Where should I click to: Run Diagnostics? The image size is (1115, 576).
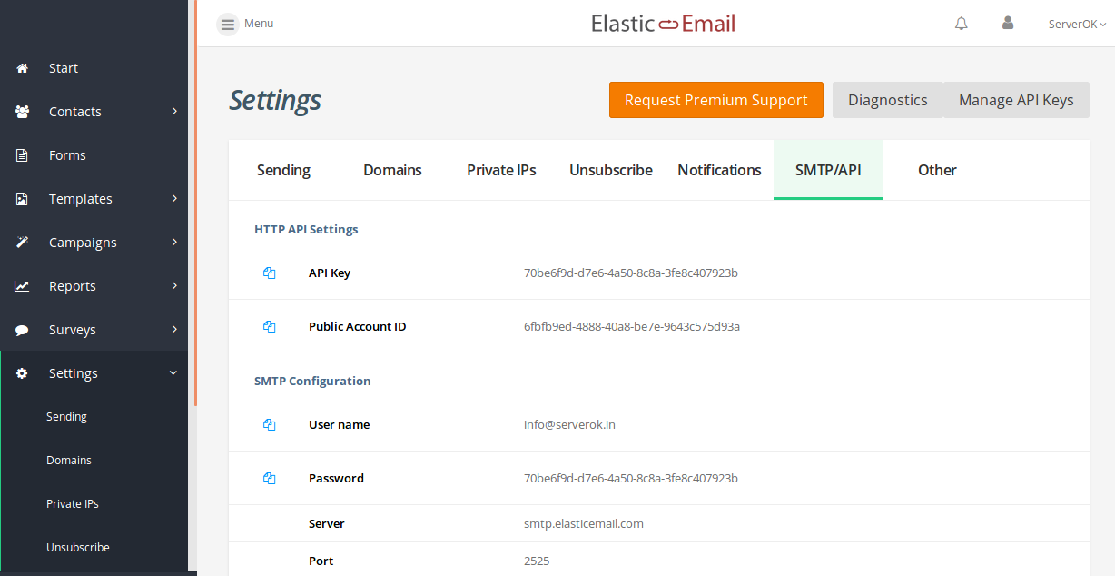(x=887, y=100)
